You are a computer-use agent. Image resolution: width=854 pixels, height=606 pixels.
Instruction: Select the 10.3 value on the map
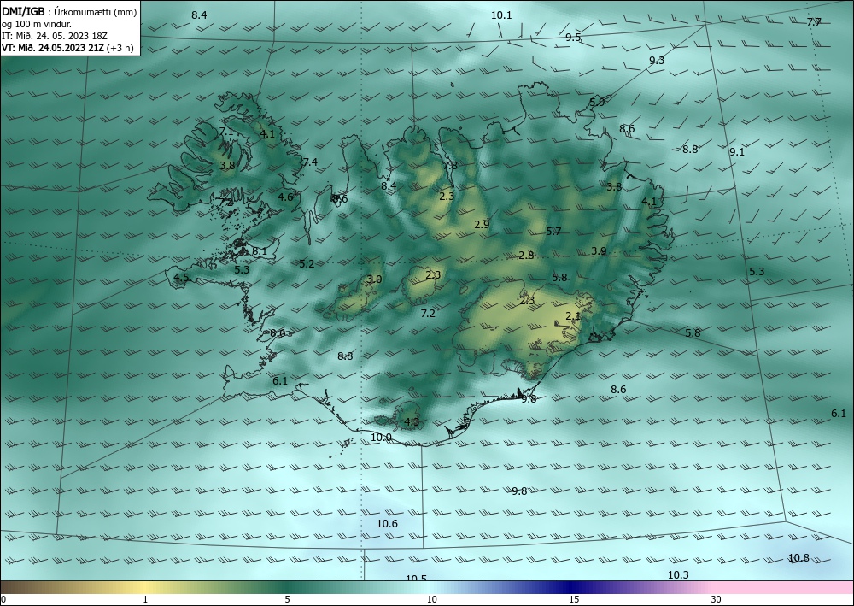click(678, 575)
